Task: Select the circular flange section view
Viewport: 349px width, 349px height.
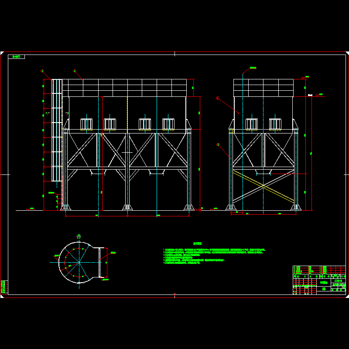Action: 76,263
